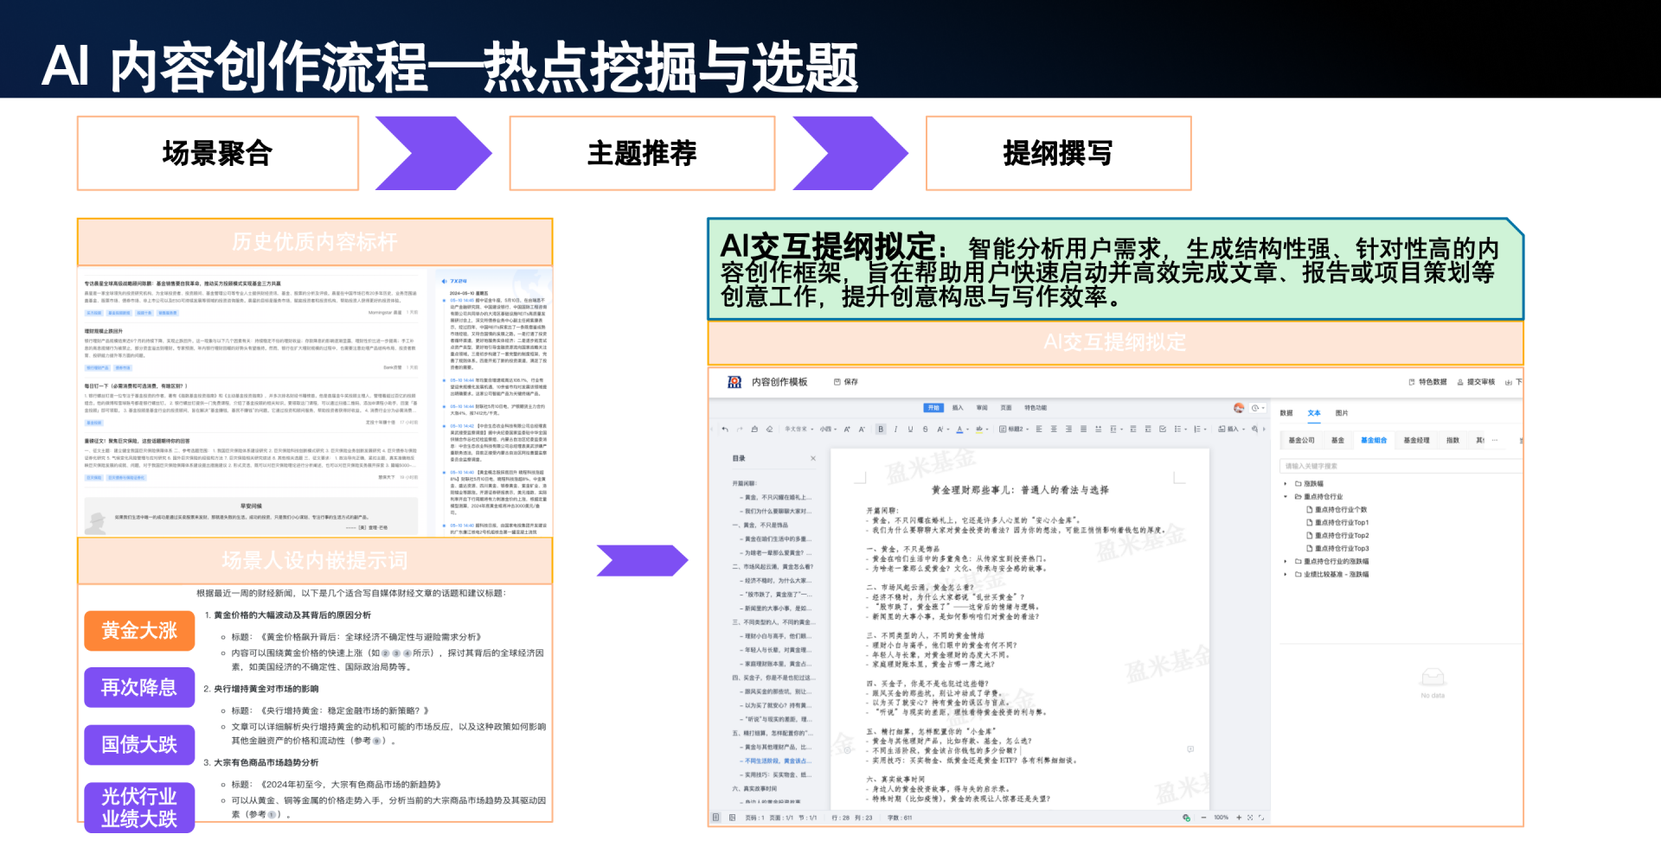The width and height of the screenshot is (1661, 847).
Task: Click page view icon at status bar left
Action: point(716,817)
